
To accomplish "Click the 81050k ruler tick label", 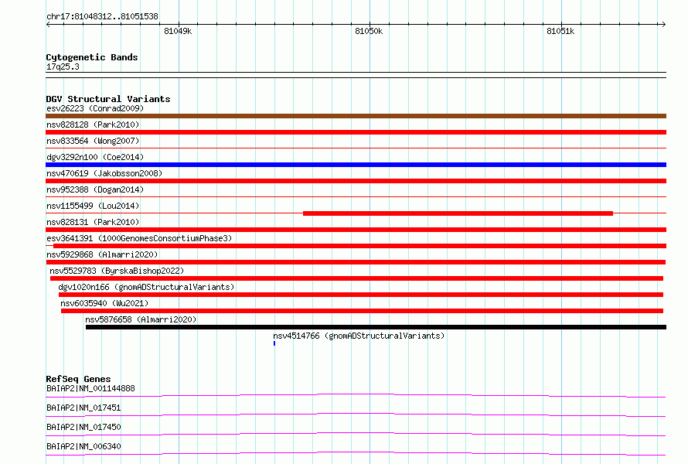I will [x=369, y=31].
